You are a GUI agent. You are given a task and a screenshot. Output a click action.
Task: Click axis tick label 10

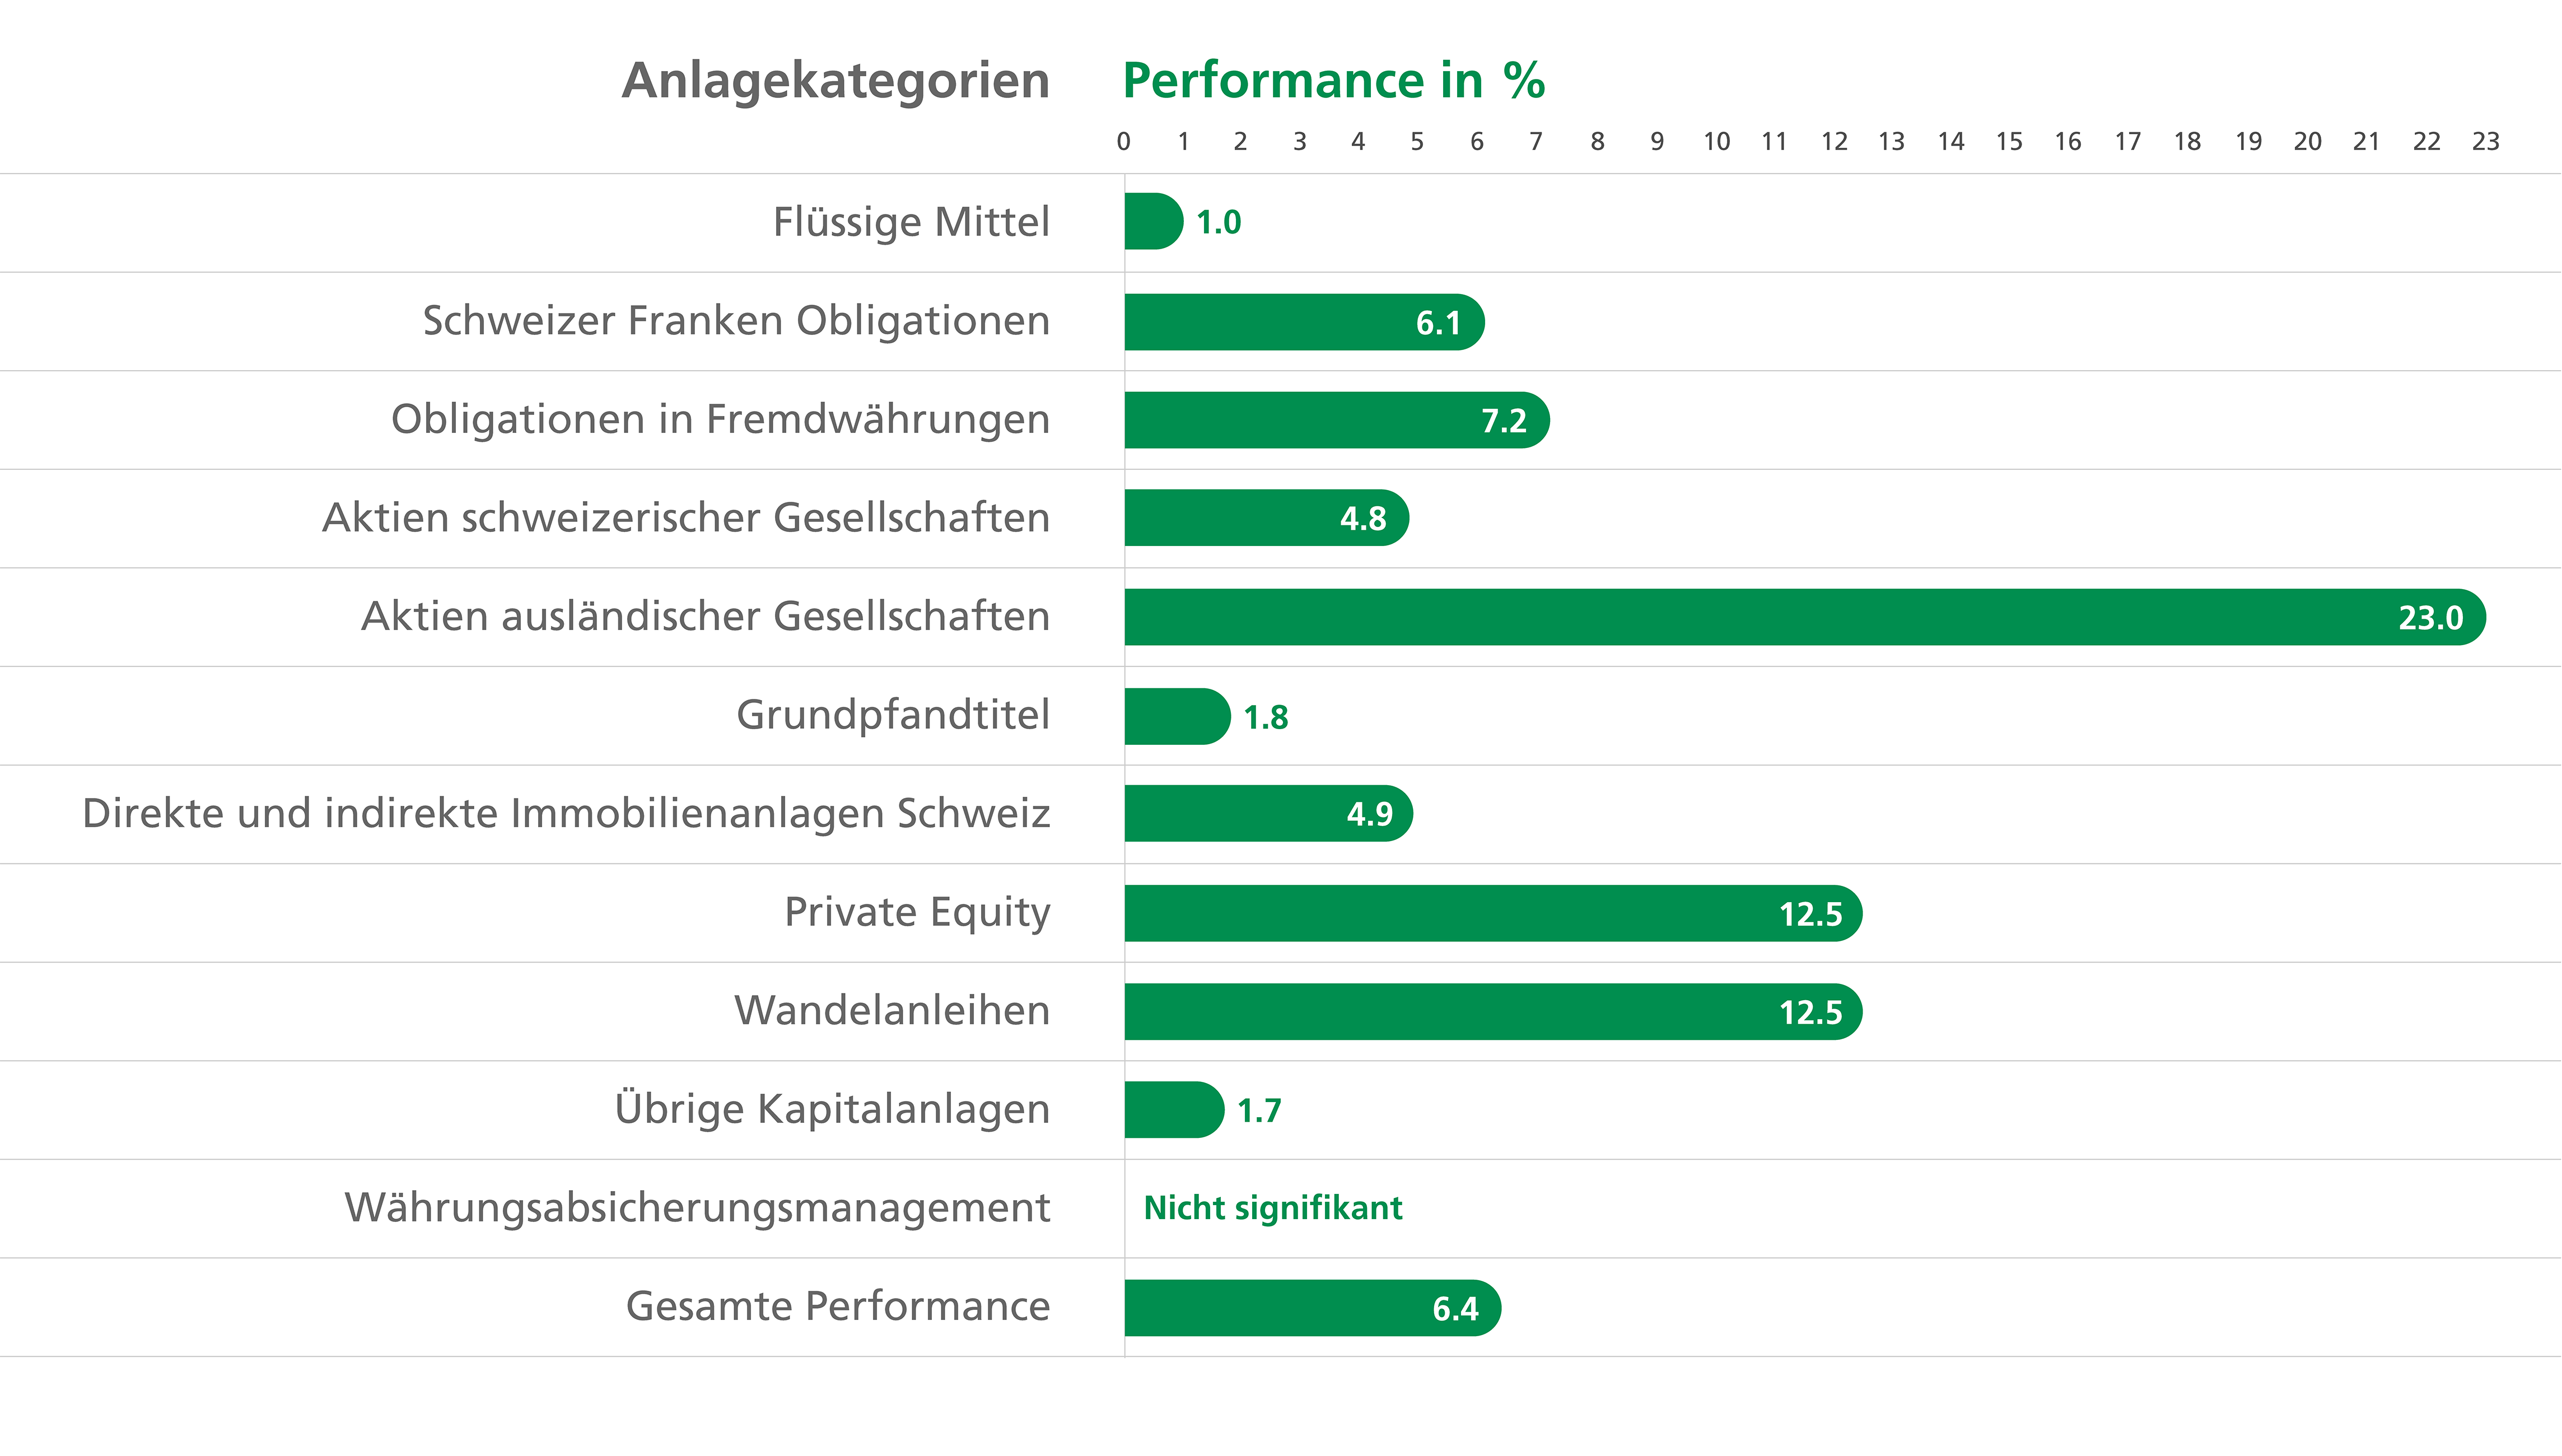(1717, 141)
